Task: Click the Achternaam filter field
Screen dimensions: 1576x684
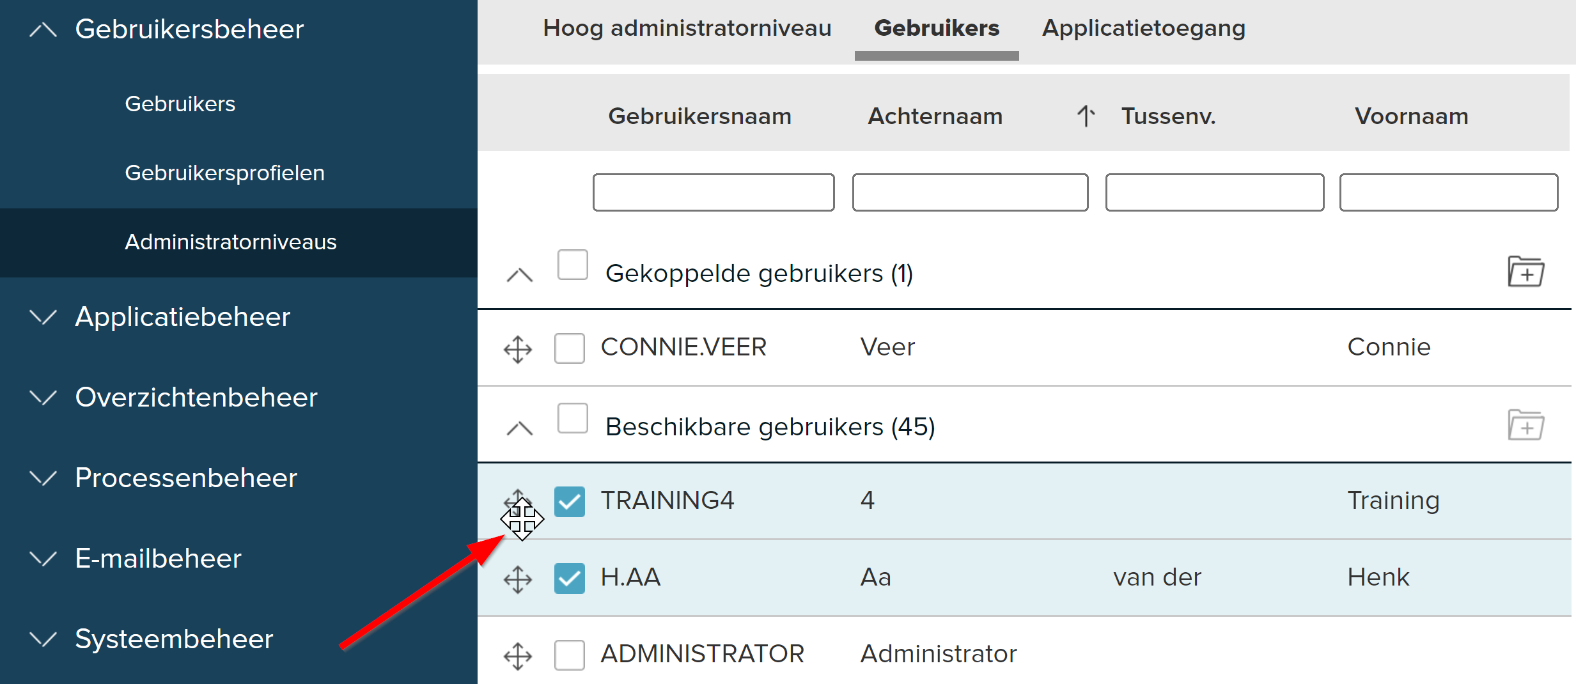Action: (x=971, y=192)
